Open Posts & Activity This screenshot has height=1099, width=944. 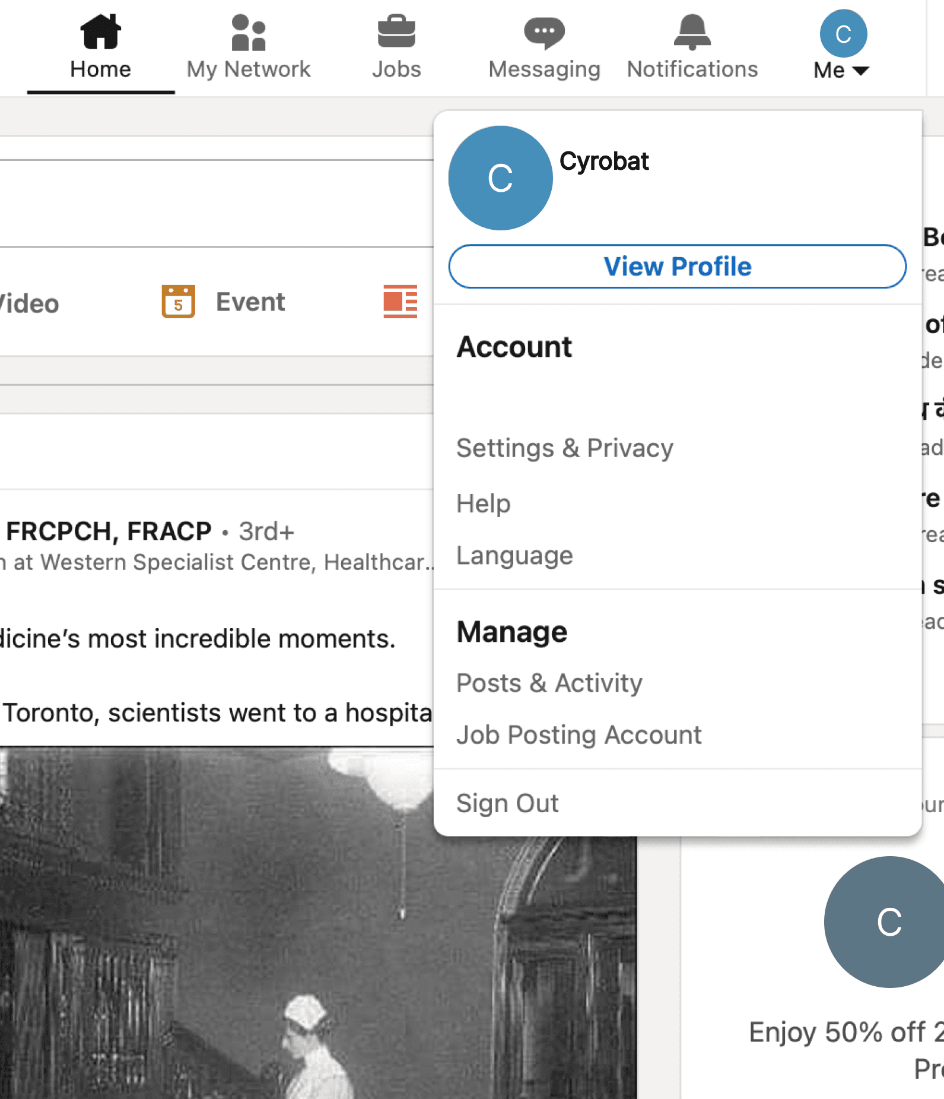[x=549, y=683]
